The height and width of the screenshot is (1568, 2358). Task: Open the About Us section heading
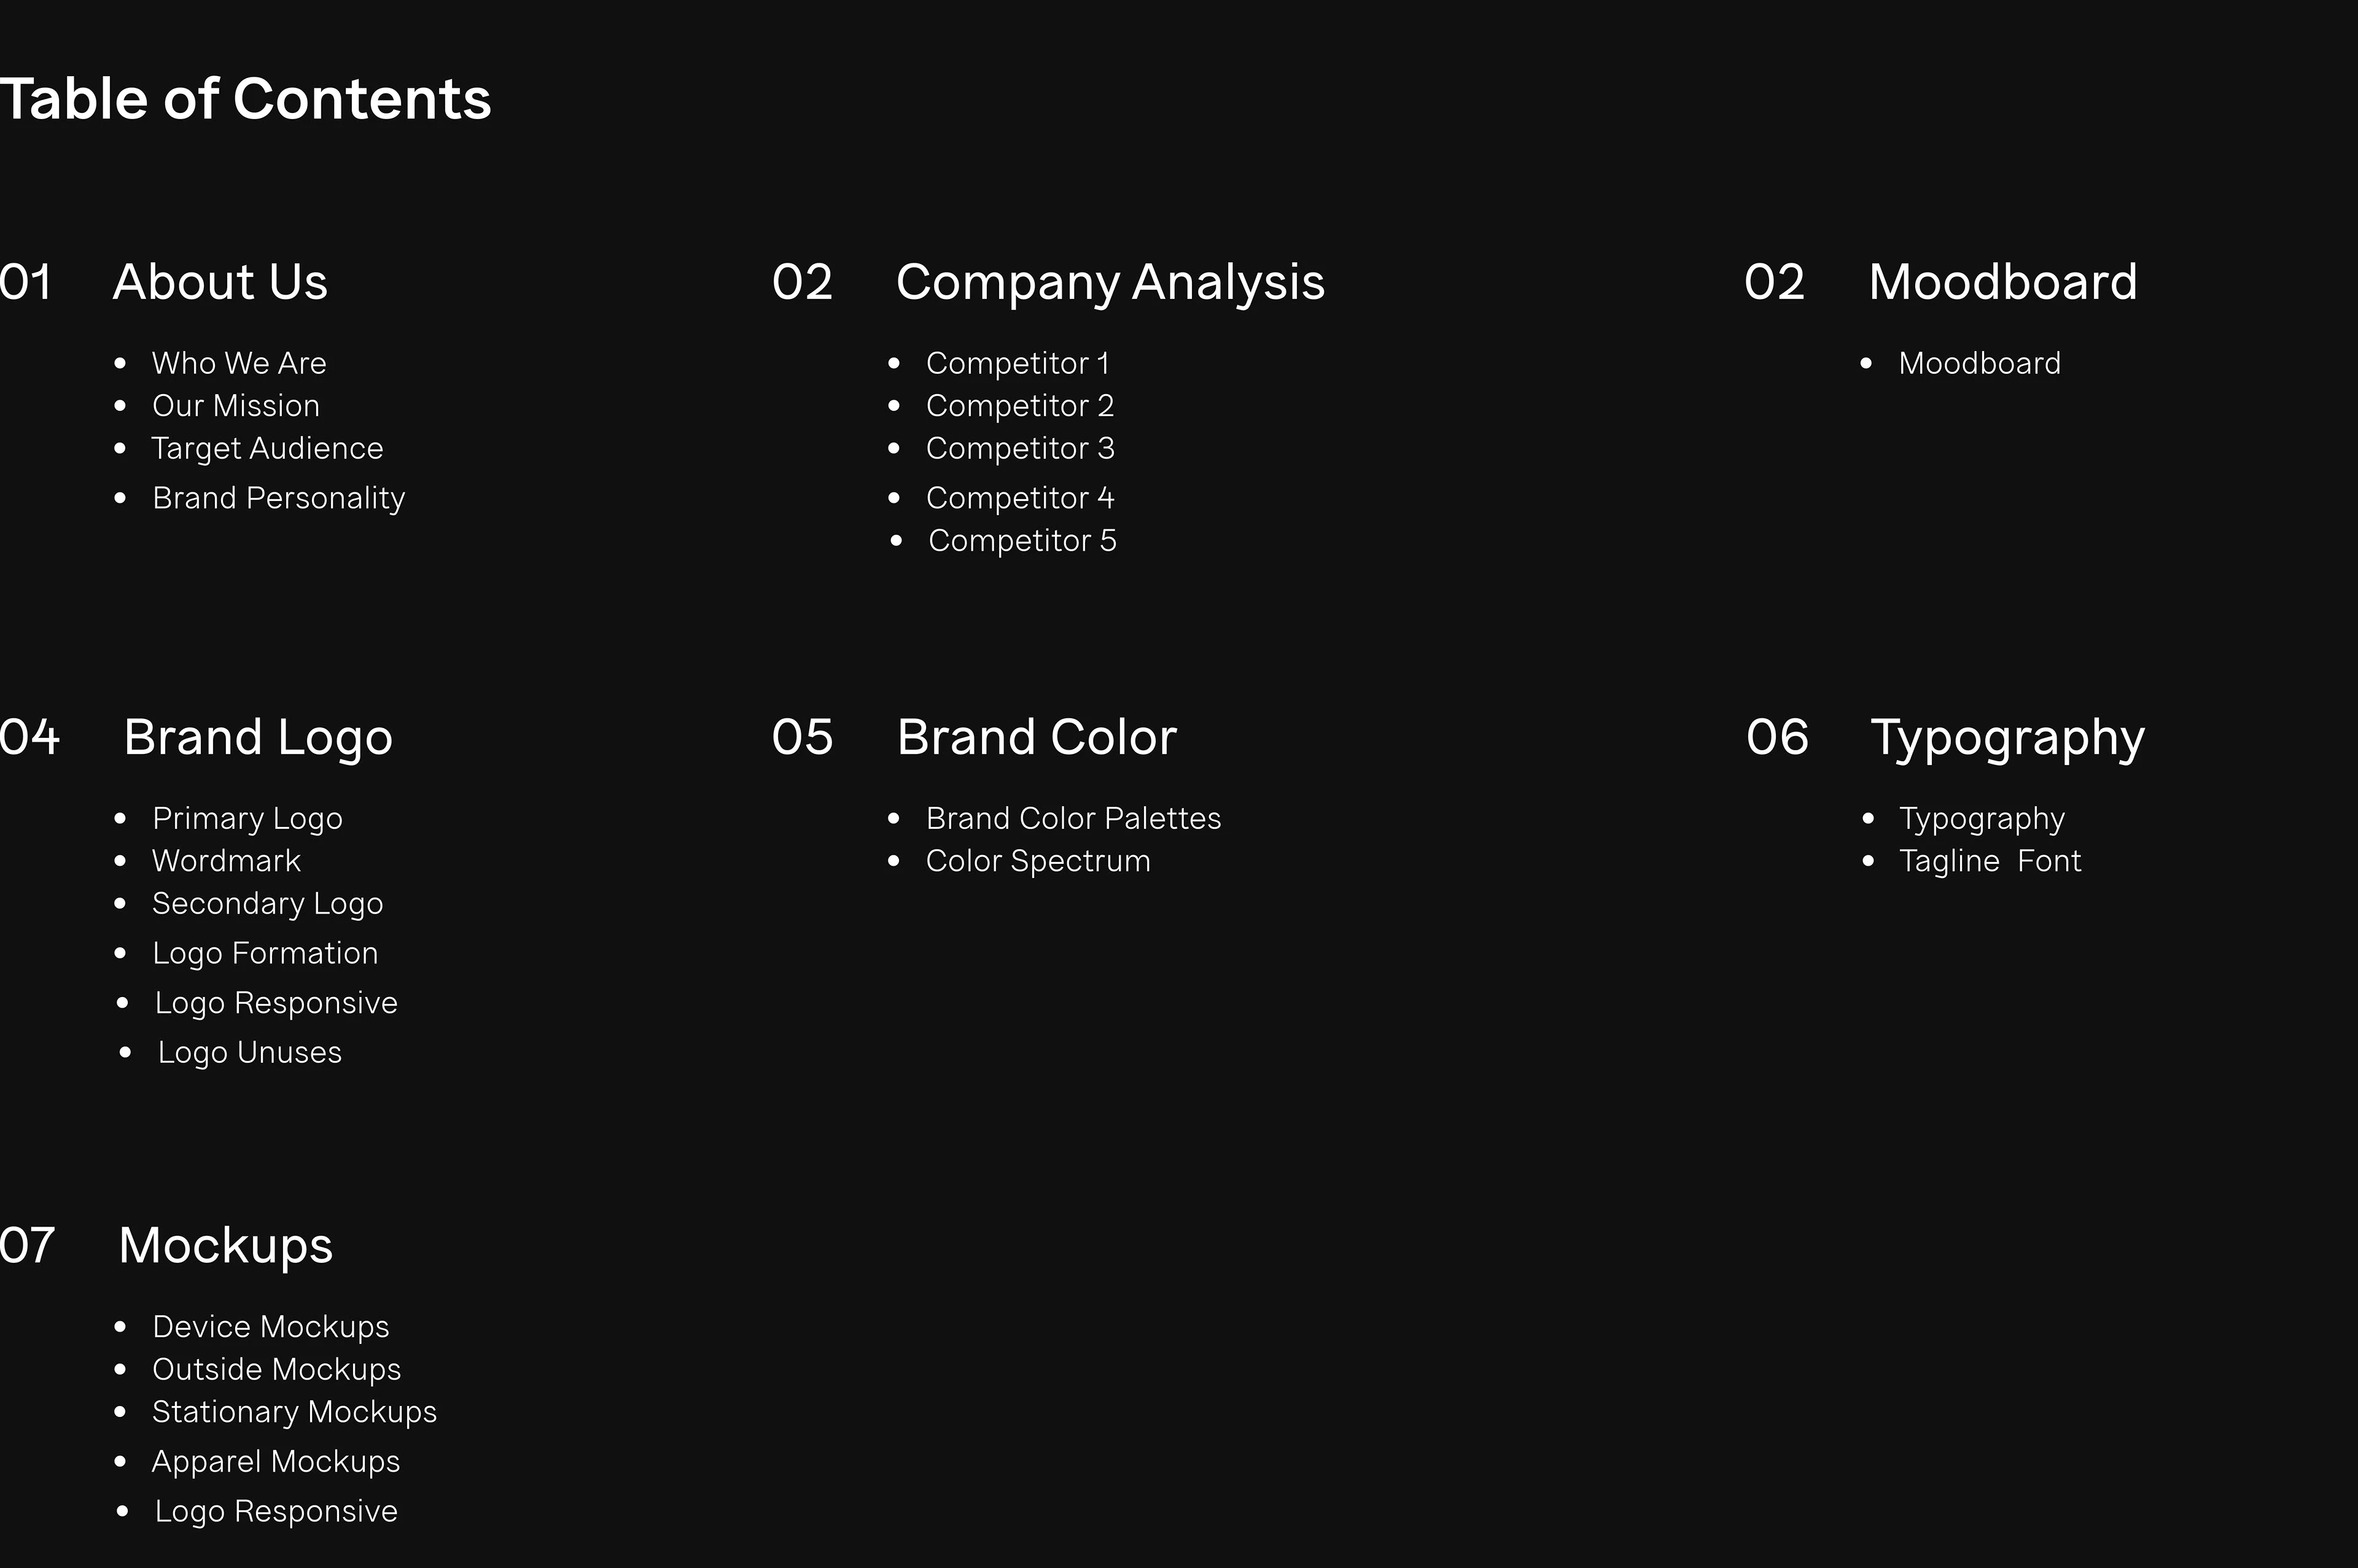click(x=220, y=282)
